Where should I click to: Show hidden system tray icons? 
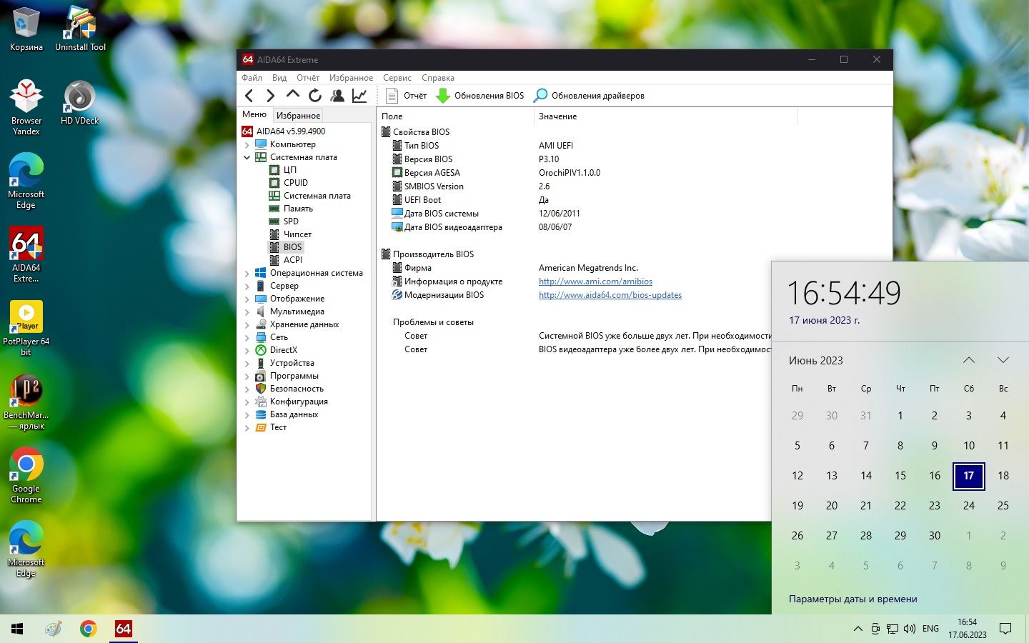point(857,629)
